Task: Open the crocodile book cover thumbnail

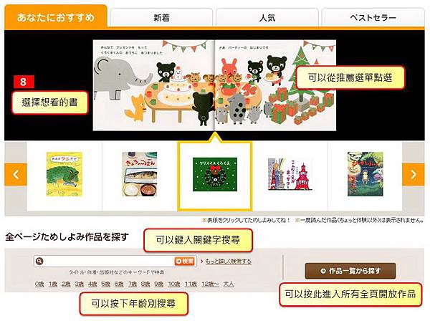Action: point(64,174)
